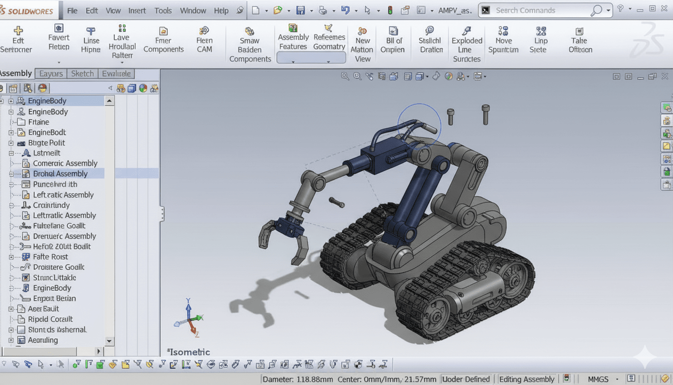Viewport: 673px width, 385px height.
Task: Open the Insert menu
Action: pos(137,11)
